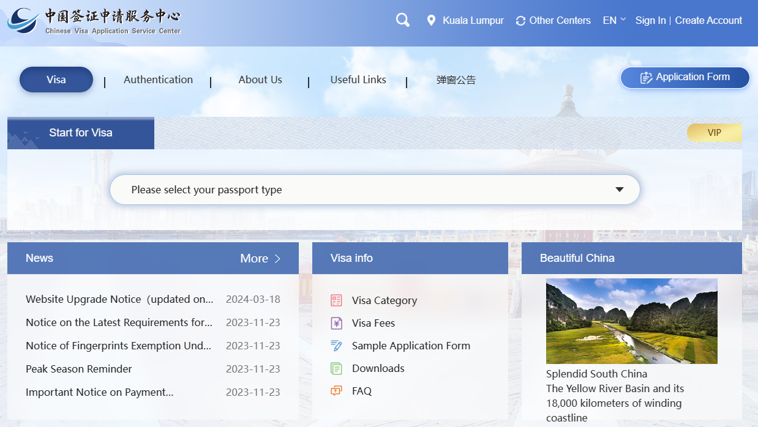The image size is (758, 427).
Task: Open the About Us menu item
Action: pyautogui.click(x=260, y=80)
